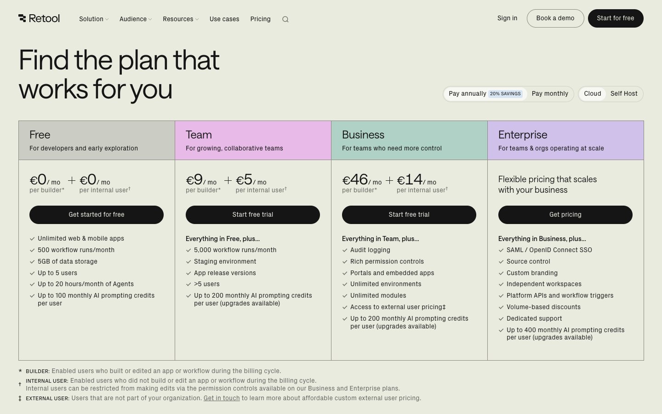Click the 20% SAVINGS badge
Image resolution: width=662 pixels, height=414 pixels.
pyautogui.click(x=505, y=93)
